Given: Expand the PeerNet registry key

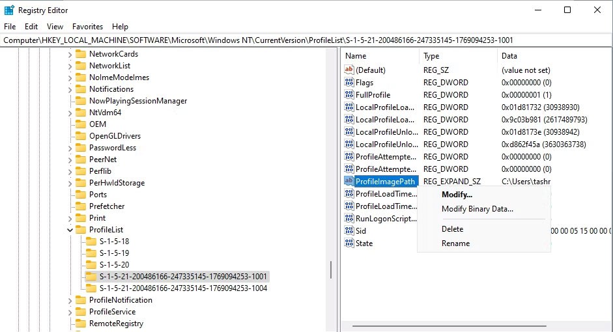Looking at the screenshot, I should (70, 159).
